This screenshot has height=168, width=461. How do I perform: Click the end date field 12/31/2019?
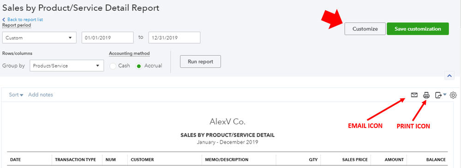[x=174, y=38]
